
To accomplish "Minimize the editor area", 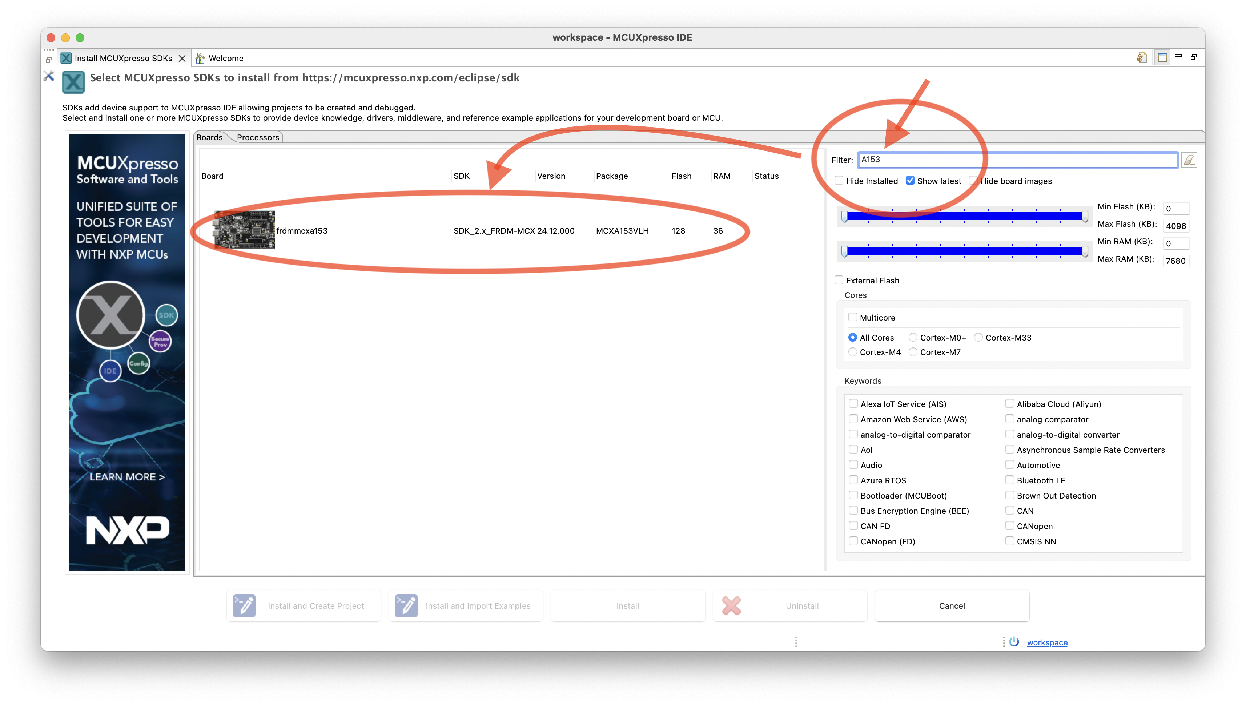I will 1179,56.
